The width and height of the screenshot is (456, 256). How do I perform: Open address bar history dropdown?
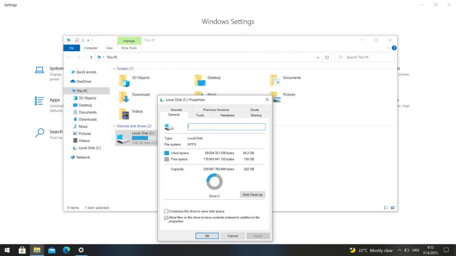318,57
